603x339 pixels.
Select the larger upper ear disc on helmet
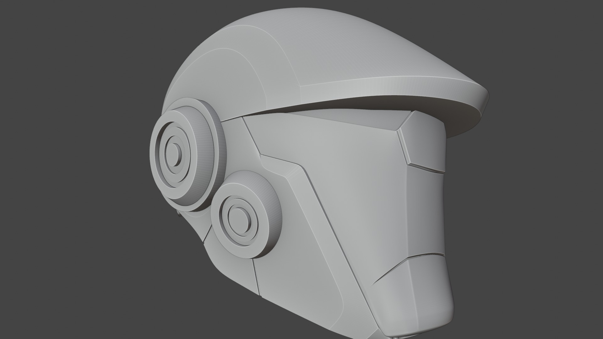click(x=188, y=154)
